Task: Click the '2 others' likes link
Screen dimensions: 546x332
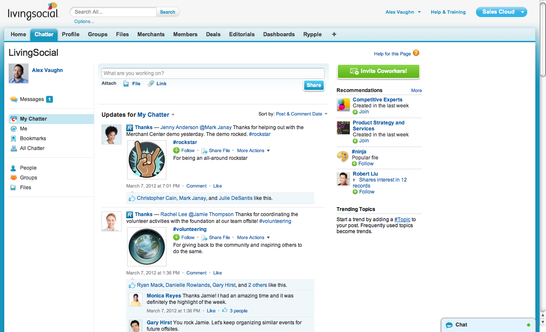Action: 258,285
